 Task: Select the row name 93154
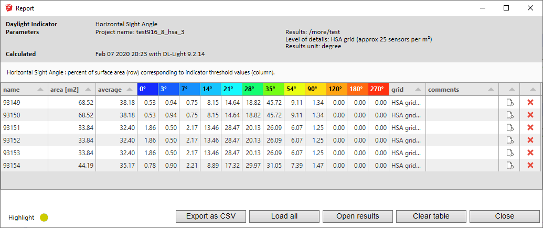coord(12,165)
